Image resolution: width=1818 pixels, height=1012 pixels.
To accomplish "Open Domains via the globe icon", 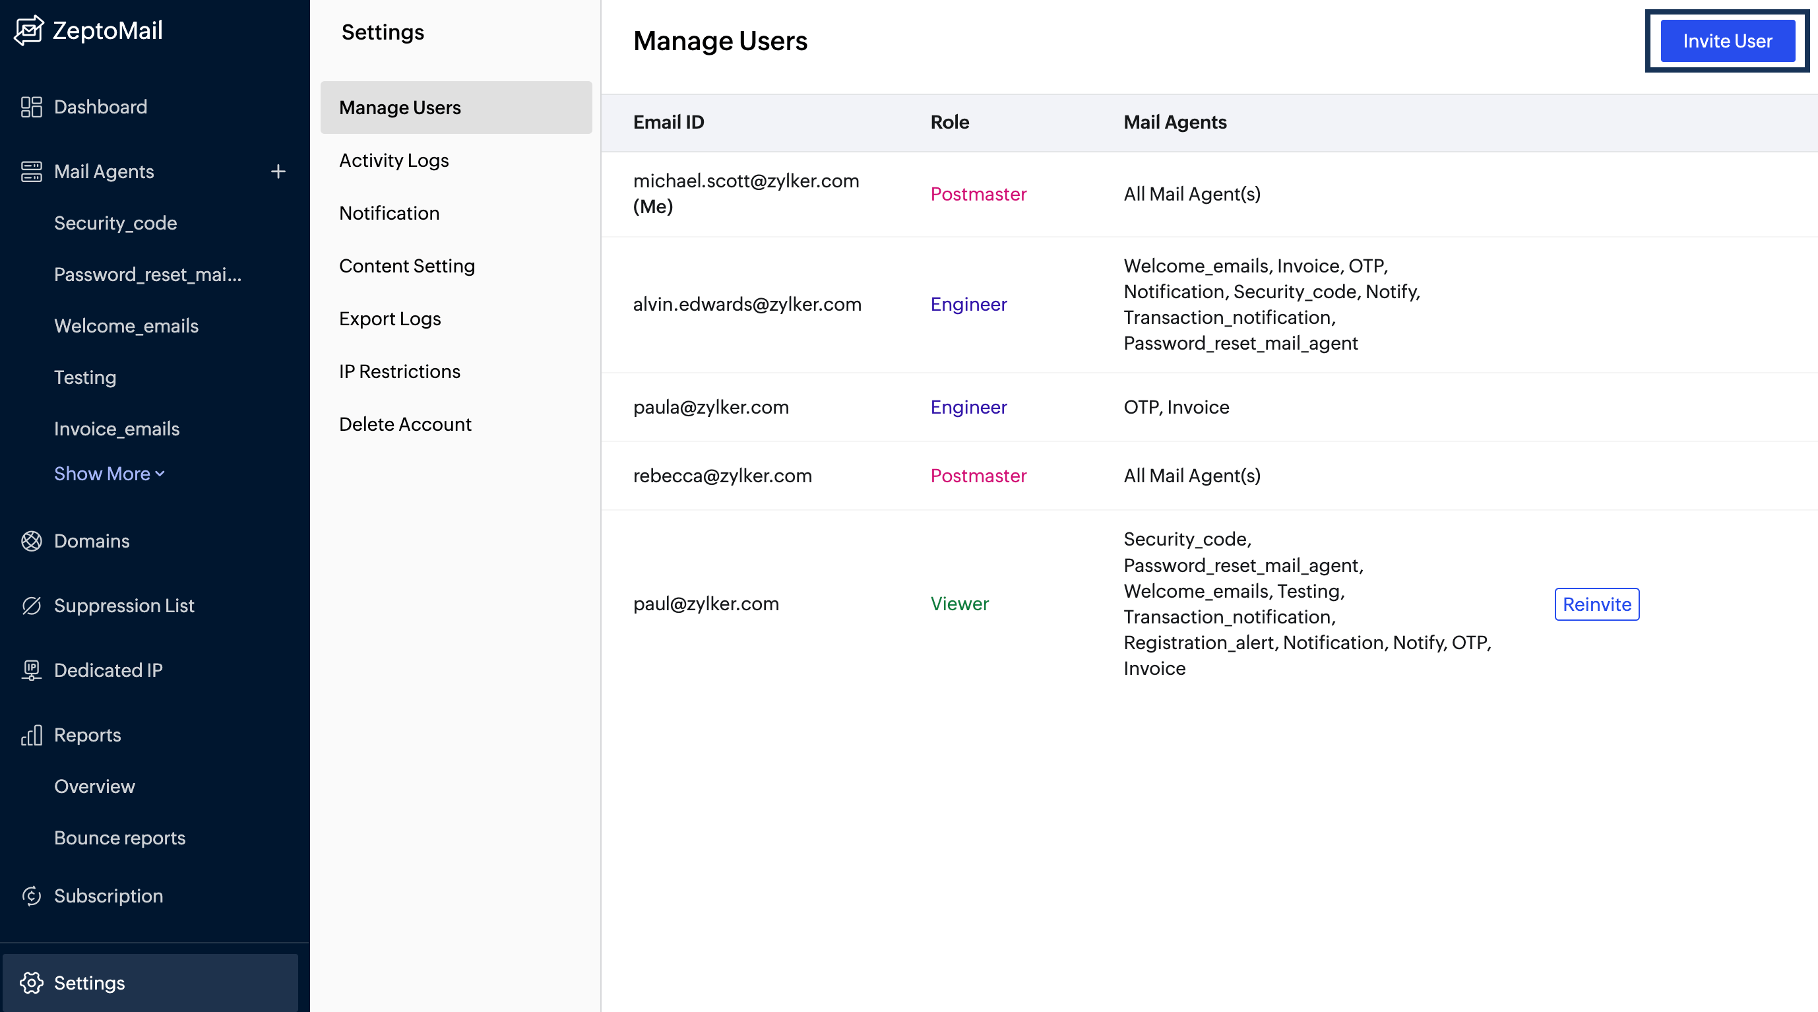I will [x=31, y=540].
